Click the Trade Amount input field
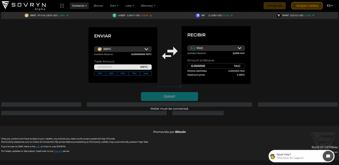This screenshot has height=165, width=339. coord(116,67)
